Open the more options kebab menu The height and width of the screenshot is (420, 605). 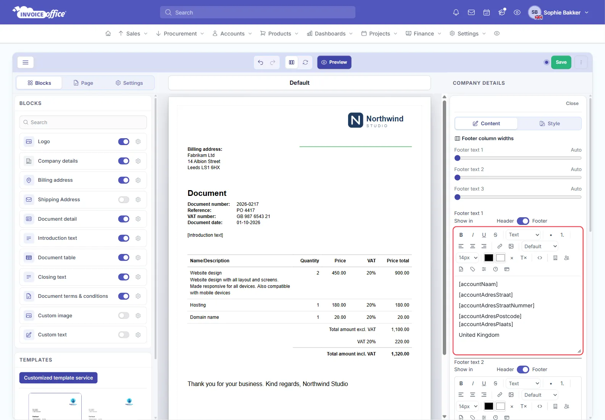point(581,62)
